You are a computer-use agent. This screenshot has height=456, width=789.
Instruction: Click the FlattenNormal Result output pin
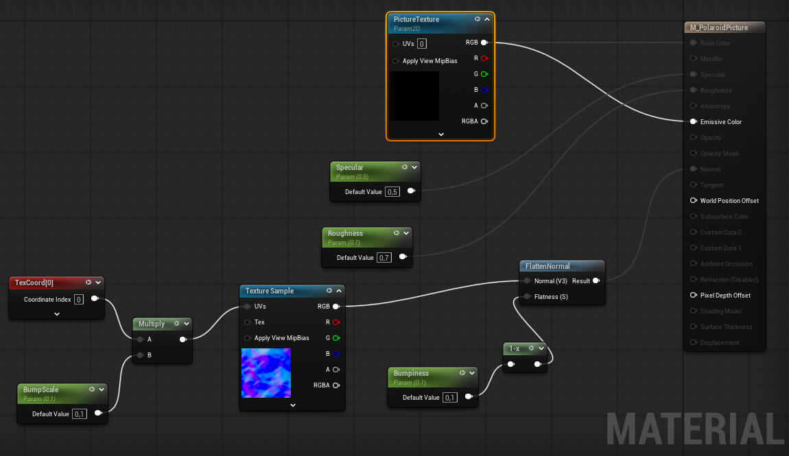click(x=596, y=280)
